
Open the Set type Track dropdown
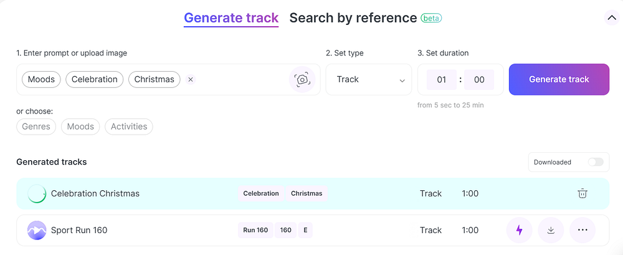pyautogui.click(x=369, y=80)
